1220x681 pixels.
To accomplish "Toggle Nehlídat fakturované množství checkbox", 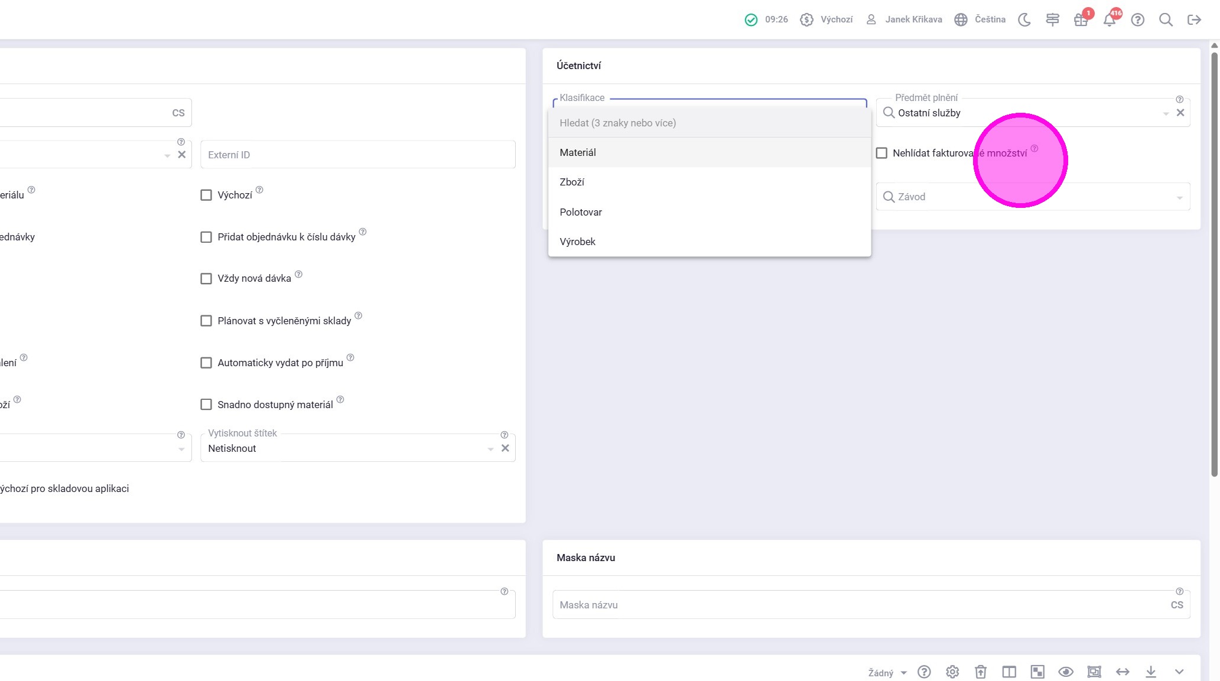I will [881, 153].
